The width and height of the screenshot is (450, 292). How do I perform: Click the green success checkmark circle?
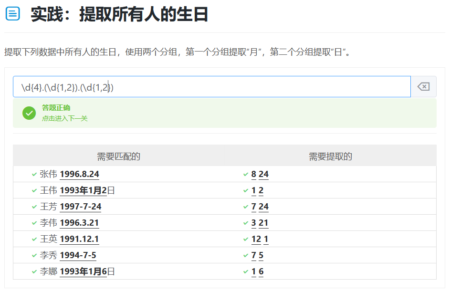tap(29, 113)
